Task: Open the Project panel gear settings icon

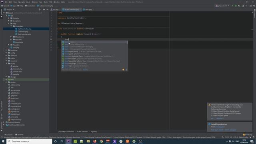Action: pyautogui.click(x=44, y=10)
